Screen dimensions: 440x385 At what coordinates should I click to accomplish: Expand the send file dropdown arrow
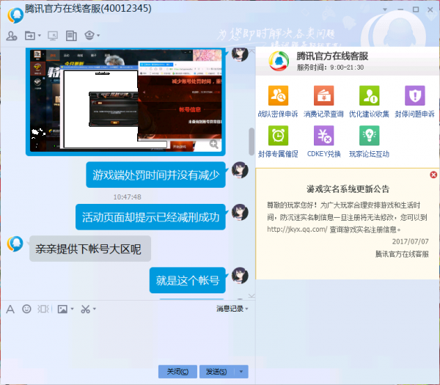tap(40, 36)
